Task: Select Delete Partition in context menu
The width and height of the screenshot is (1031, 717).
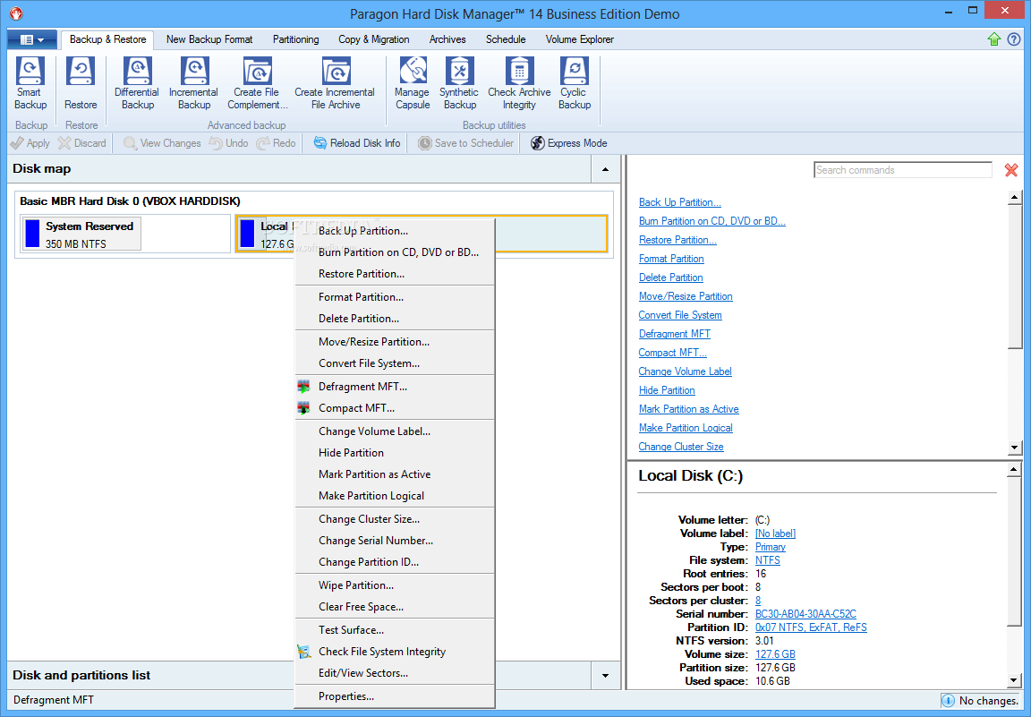Action: coord(395,319)
